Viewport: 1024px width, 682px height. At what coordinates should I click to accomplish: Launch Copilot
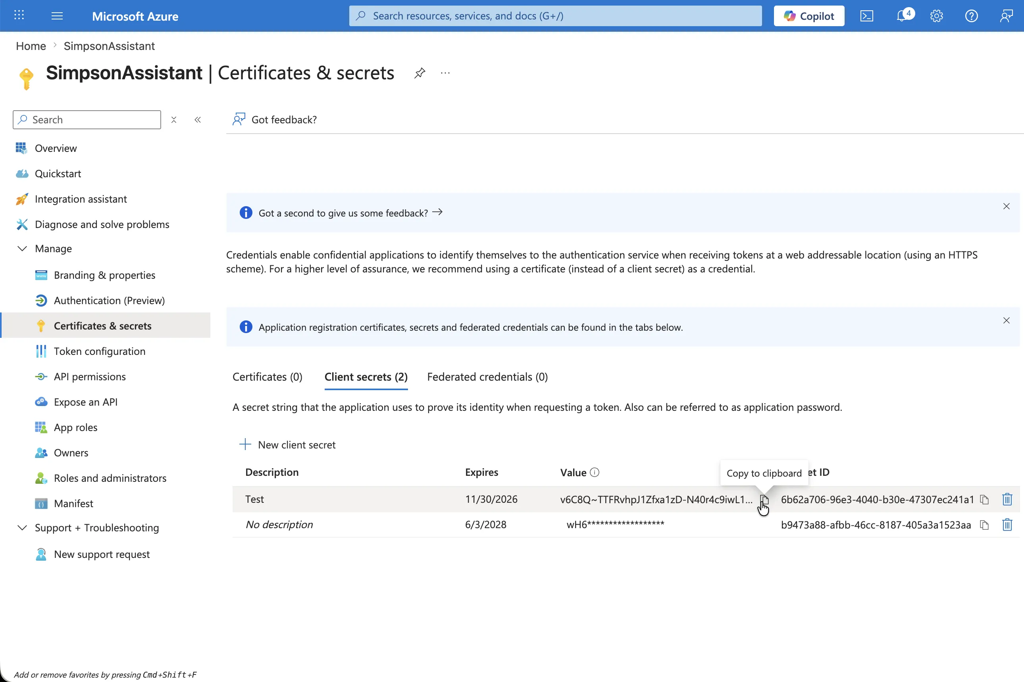(x=809, y=16)
